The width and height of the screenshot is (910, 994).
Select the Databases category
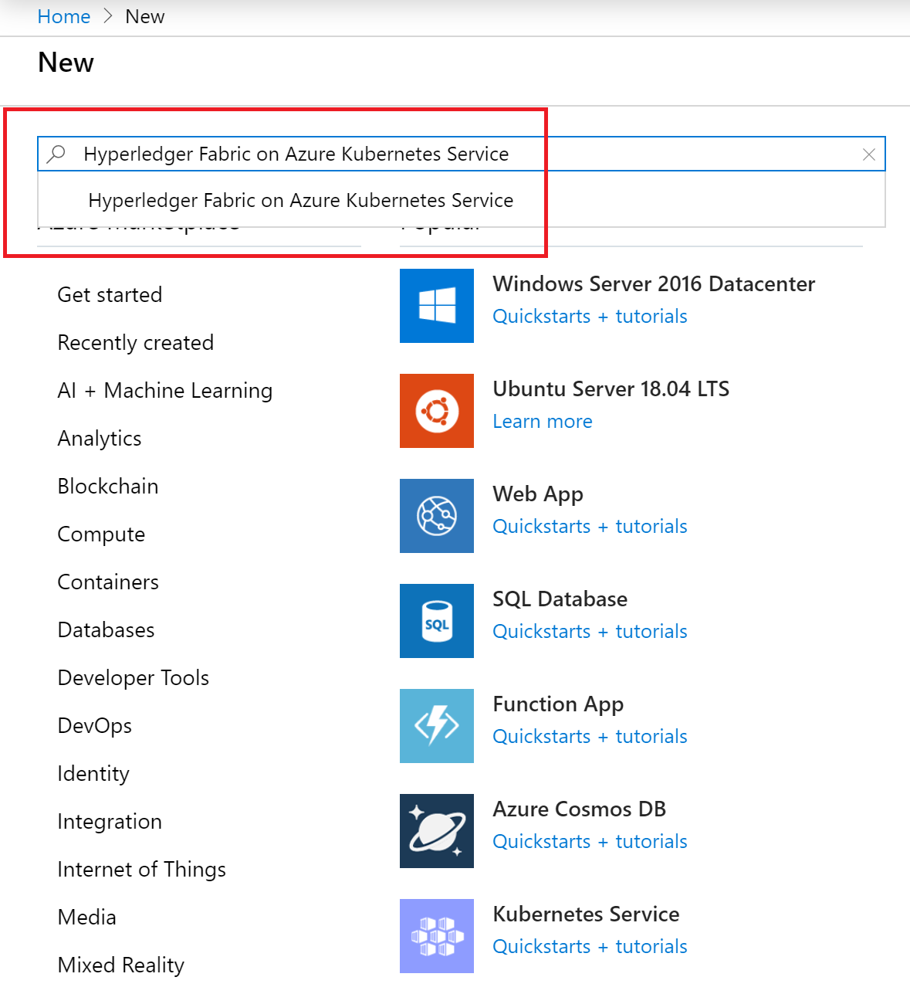pyautogui.click(x=107, y=630)
